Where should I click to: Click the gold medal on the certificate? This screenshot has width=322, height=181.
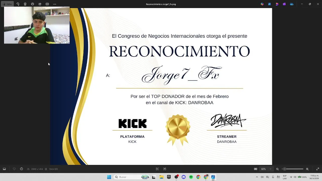tap(178, 130)
